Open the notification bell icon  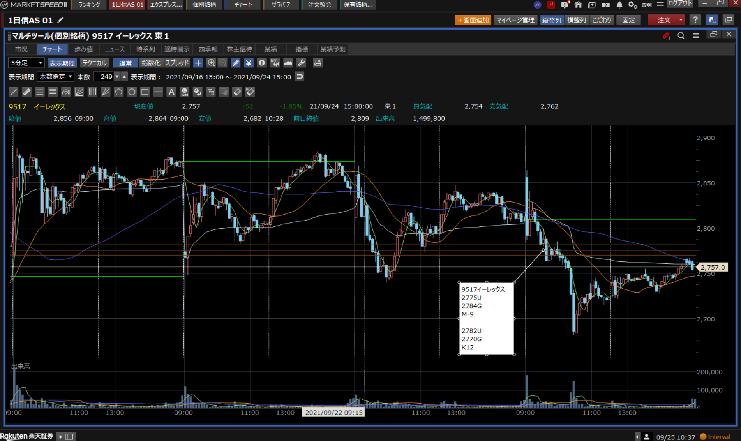coord(619,5)
